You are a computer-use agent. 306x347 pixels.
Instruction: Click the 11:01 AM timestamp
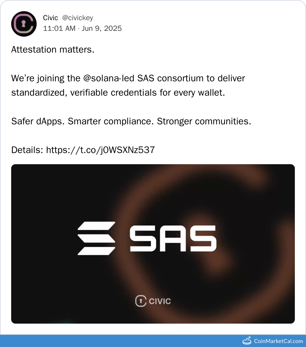(59, 28)
